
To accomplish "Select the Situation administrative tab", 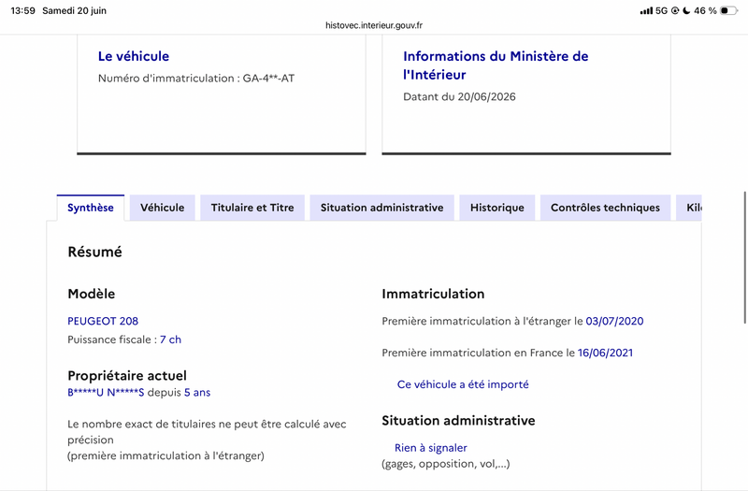I will click(x=381, y=208).
